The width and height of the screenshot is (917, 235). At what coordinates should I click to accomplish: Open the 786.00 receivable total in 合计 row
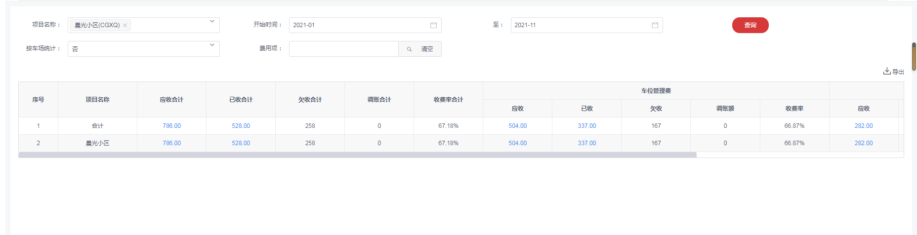pyautogui.click(x=171, y=126)
